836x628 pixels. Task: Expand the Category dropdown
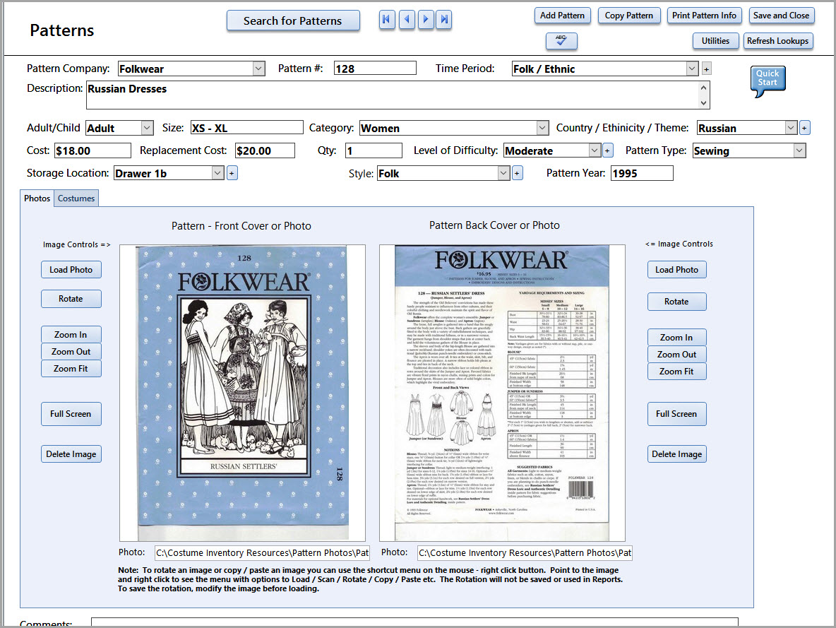point(542,128)
